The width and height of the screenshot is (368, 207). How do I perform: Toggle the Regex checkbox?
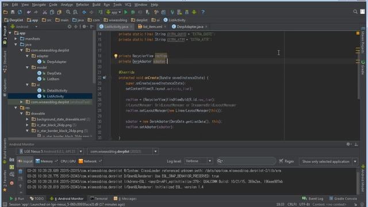coord(281,161)
